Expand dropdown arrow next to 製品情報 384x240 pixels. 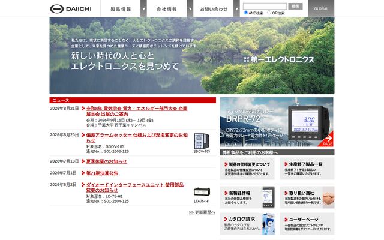[x=144, y=8]
